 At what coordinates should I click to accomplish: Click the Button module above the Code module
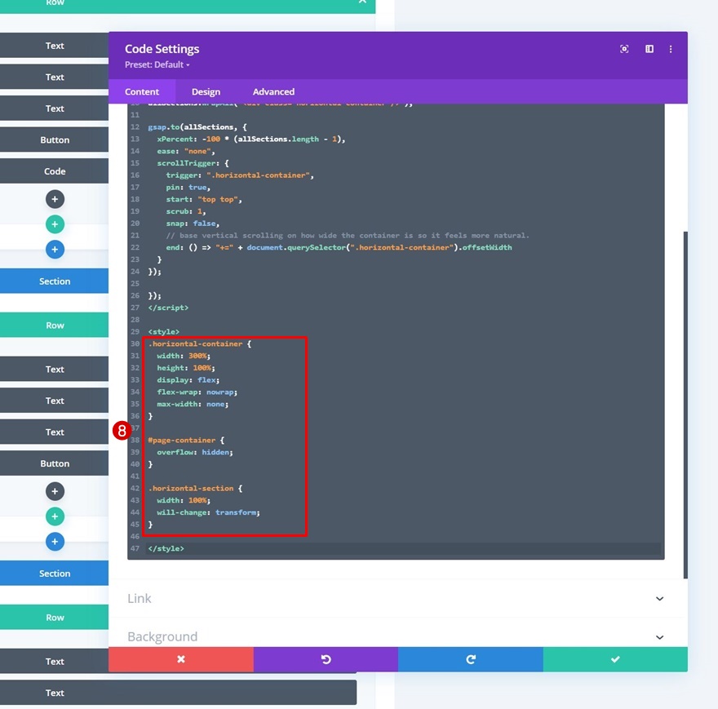(55, 140)
